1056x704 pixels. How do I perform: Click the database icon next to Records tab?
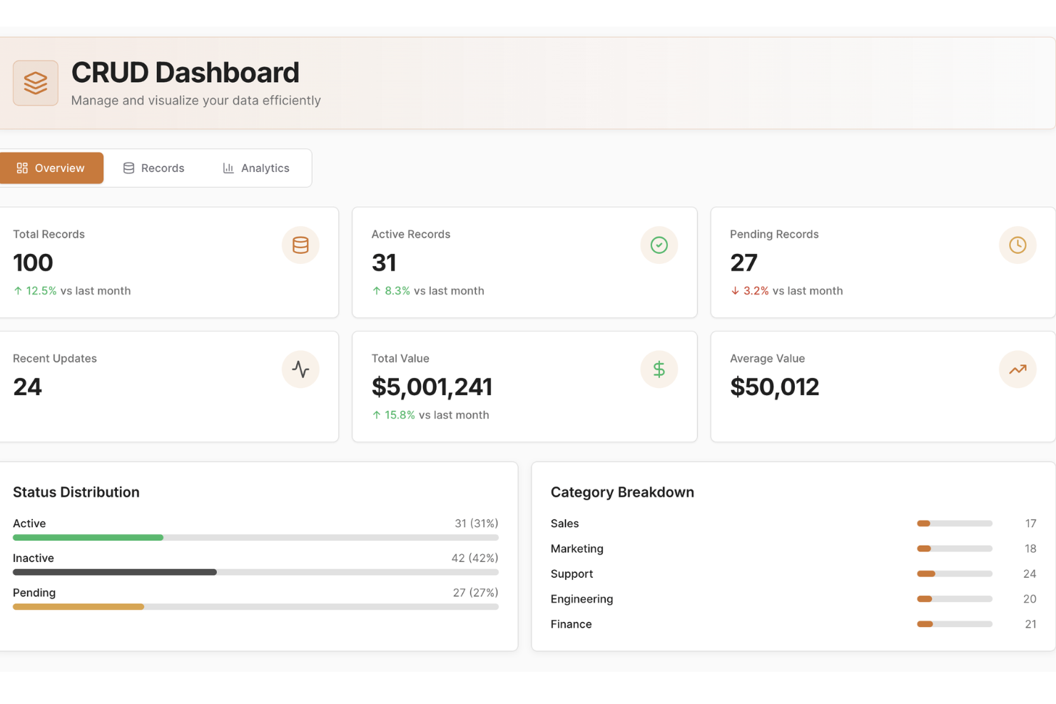[x=128, y=168]
